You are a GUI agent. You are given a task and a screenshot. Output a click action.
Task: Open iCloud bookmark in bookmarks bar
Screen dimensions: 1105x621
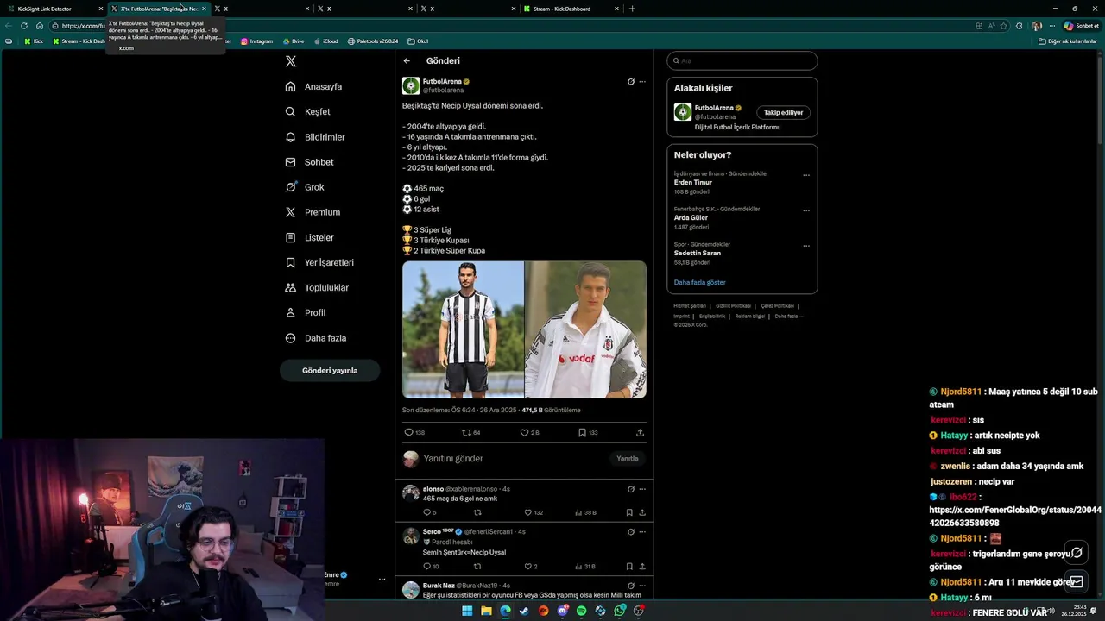[x=325, y=41]
